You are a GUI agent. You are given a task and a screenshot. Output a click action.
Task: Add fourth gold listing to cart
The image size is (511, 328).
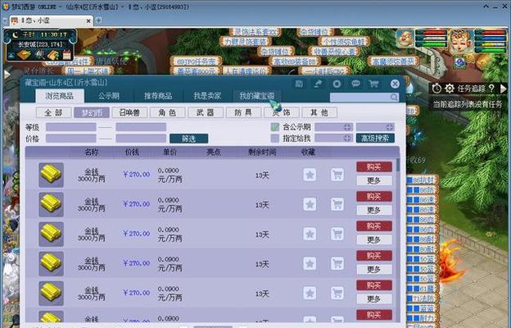point(337,264)
